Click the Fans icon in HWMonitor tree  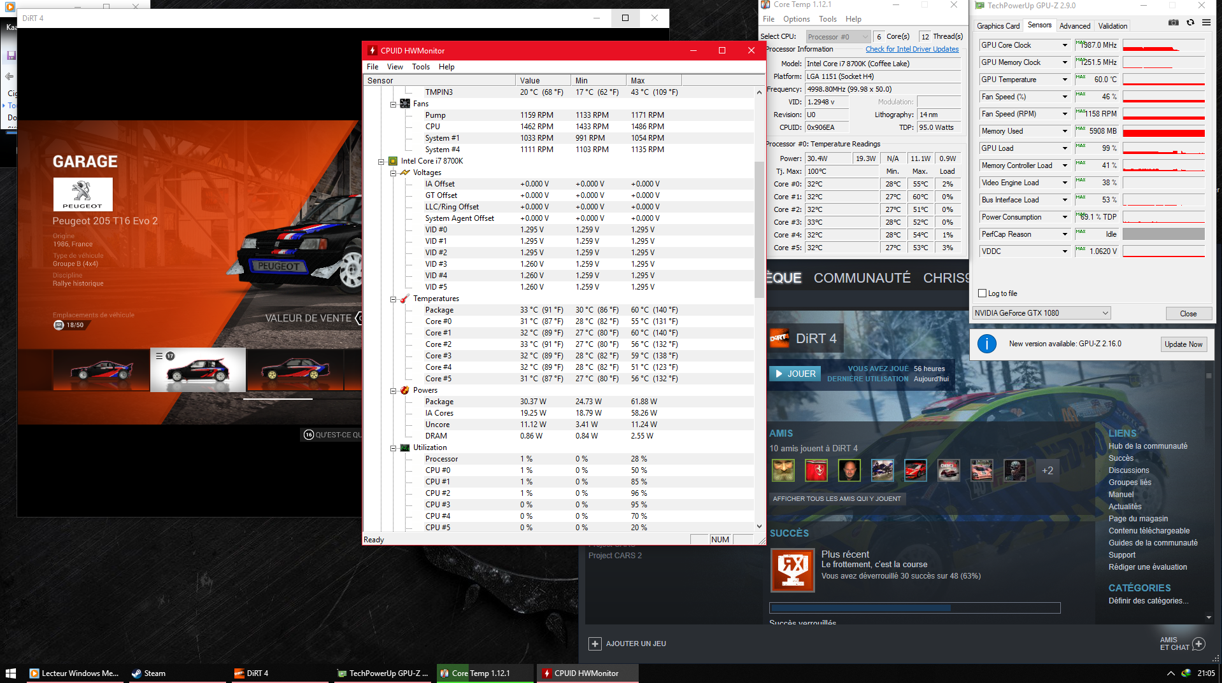(405, 104)
